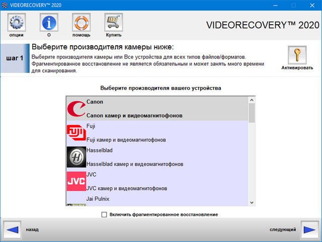
Task: Click the 'следующий' label
Action: 283,229
